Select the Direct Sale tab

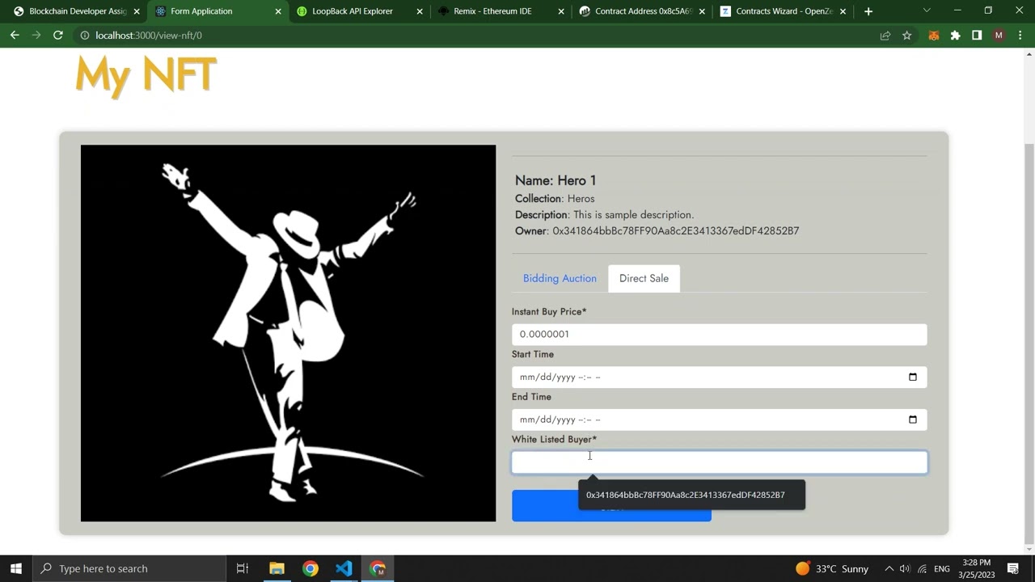[x=644, y=278]
